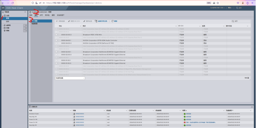Open the 安全和用户 tab
This screenshot has height=128, width=256.
pos(60,15)
